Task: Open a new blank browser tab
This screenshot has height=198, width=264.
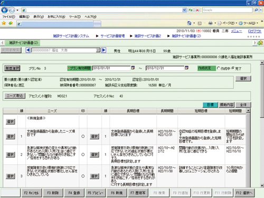Action: point(98,24)
